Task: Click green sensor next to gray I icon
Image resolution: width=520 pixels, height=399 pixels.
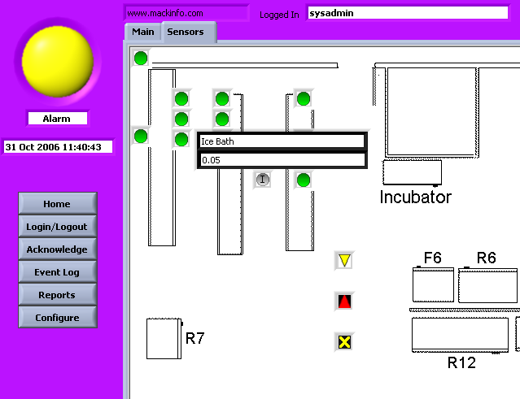Action: click(x=304, y=180)
